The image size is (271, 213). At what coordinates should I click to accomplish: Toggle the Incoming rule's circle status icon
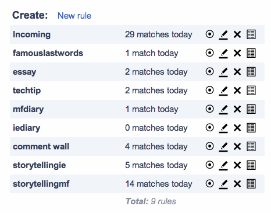209,34
